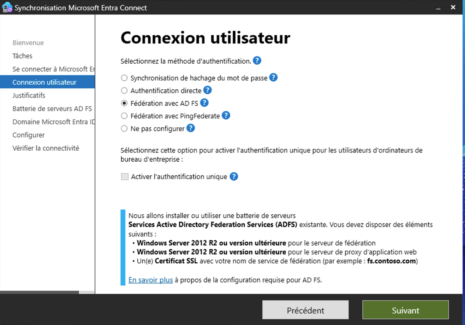Click the Suivant button

pyautogui.click(x=405, y=310)
